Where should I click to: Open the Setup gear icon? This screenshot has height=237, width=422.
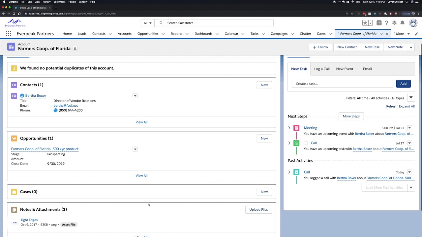(394, 23)
